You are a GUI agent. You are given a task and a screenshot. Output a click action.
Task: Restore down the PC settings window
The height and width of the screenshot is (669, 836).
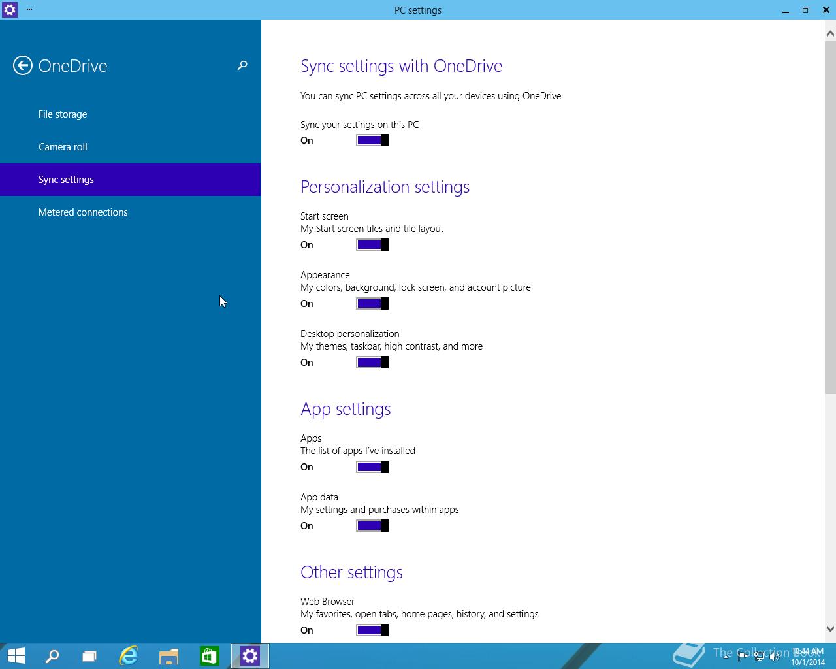[806, 10]
